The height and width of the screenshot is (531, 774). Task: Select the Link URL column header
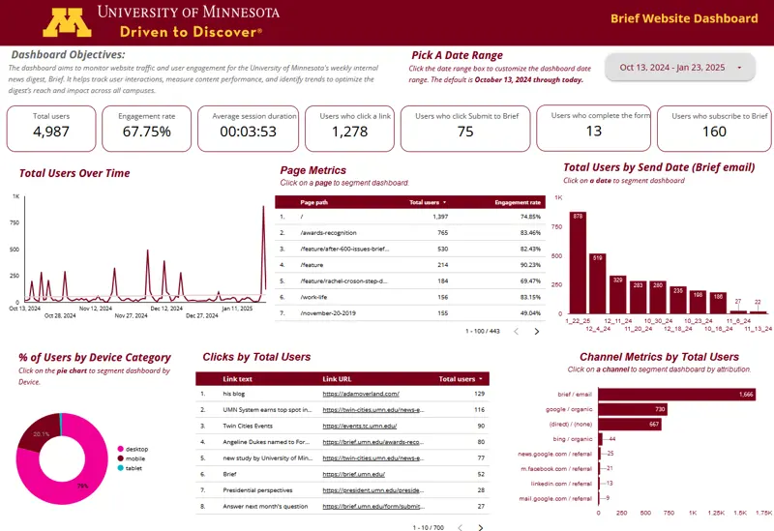(339, 379)
